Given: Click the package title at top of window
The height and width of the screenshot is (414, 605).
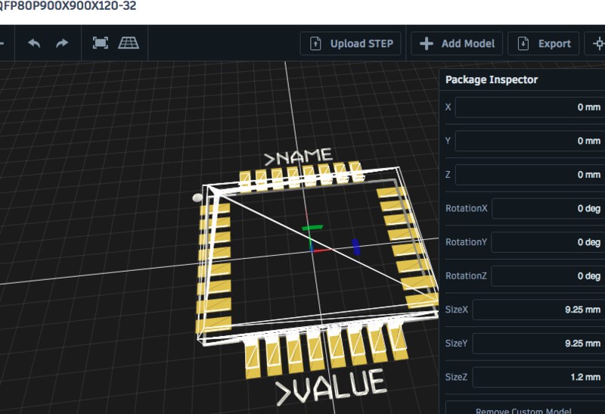Looking at the screenshot, I should [x=68, y=6].
